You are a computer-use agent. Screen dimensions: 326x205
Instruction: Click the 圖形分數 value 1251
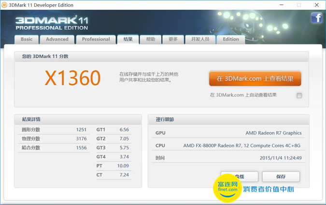(x=81, y=130)
